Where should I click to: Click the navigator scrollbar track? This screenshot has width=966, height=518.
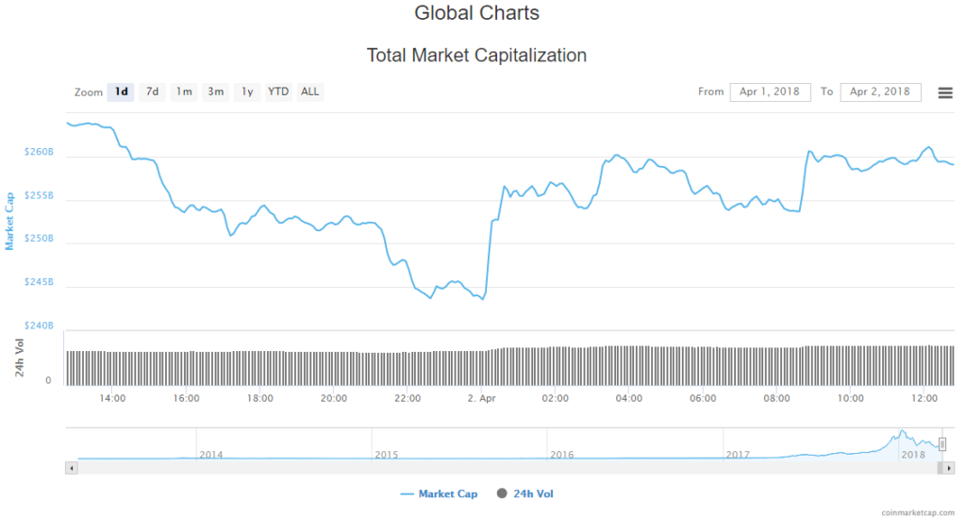472,468
